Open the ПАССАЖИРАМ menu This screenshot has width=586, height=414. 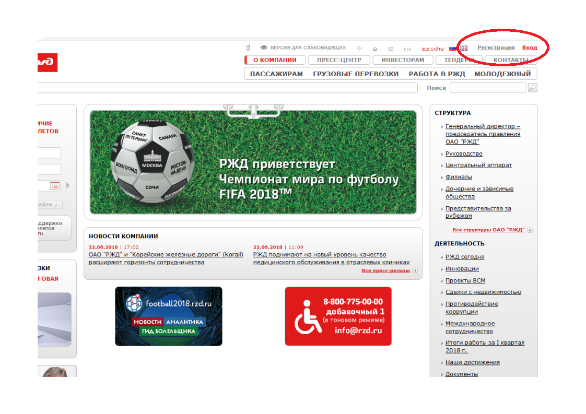click(x=277, y=74)
